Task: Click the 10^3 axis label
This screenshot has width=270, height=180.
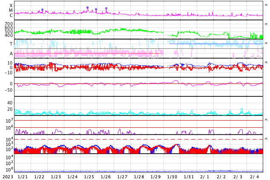Action: tap(9, 144)
